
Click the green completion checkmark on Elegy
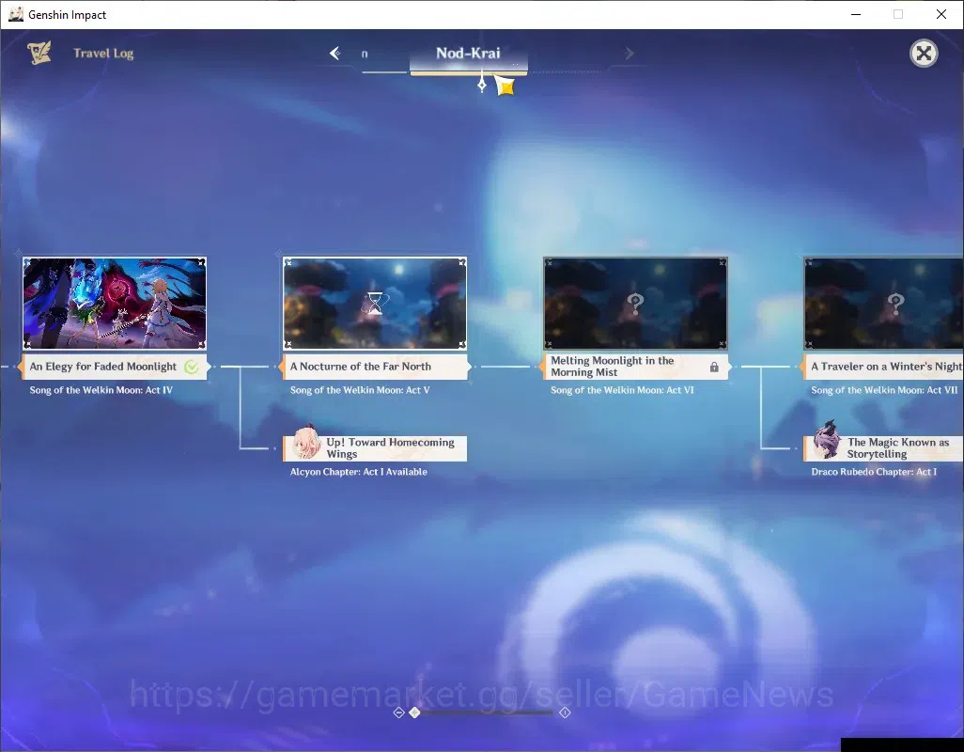point(191,368)
